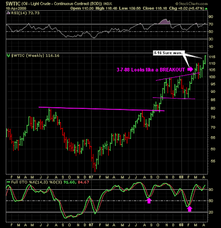This screenshot has height=228, width=221.
Task: Click the Chg +6.02 (+5.47%) value
Action: click(187, 9)
